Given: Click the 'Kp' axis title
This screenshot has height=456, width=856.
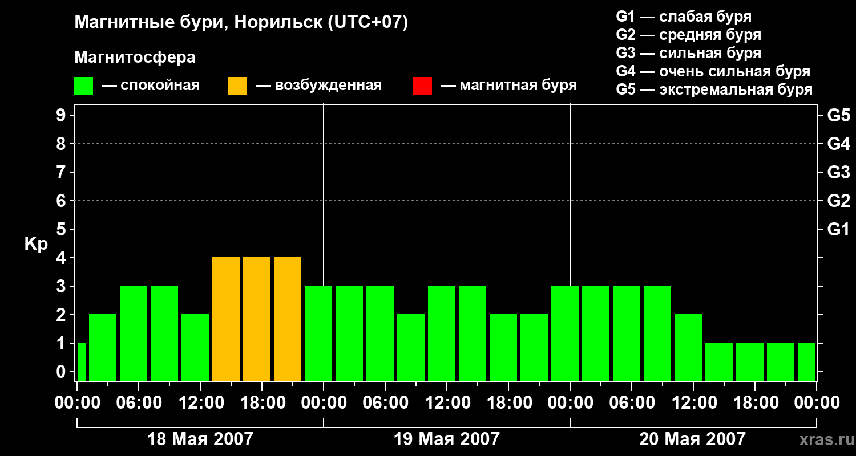Looking at the screenshot, I should tap(36, 244).
